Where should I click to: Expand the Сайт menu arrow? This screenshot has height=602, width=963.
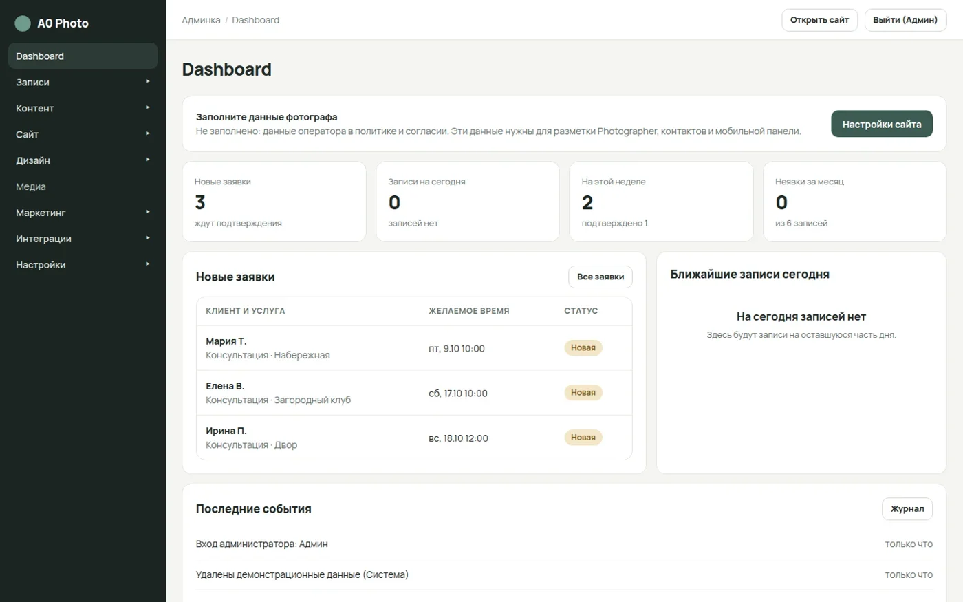coord(147,134)
